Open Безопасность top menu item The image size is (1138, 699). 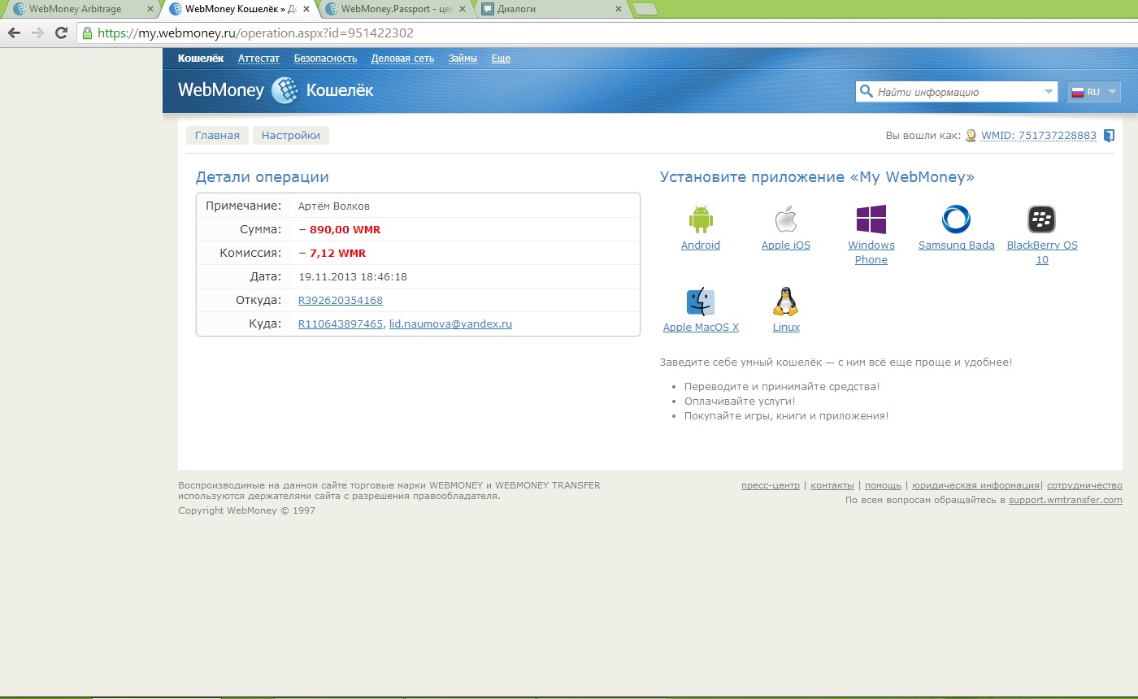tap(325, 59)
